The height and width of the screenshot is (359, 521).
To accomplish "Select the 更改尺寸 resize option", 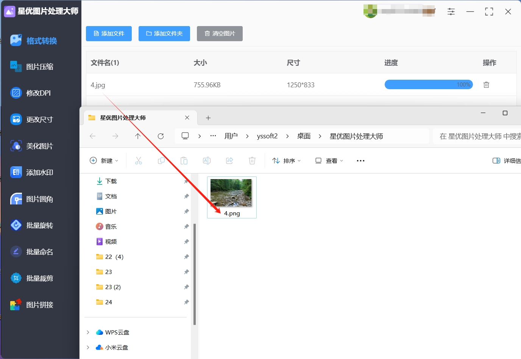I will tap(32, 119).
